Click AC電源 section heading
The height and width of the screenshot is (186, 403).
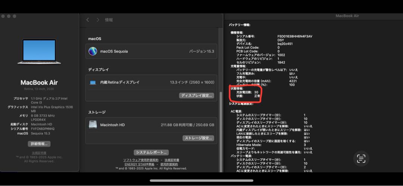point(237,111)
